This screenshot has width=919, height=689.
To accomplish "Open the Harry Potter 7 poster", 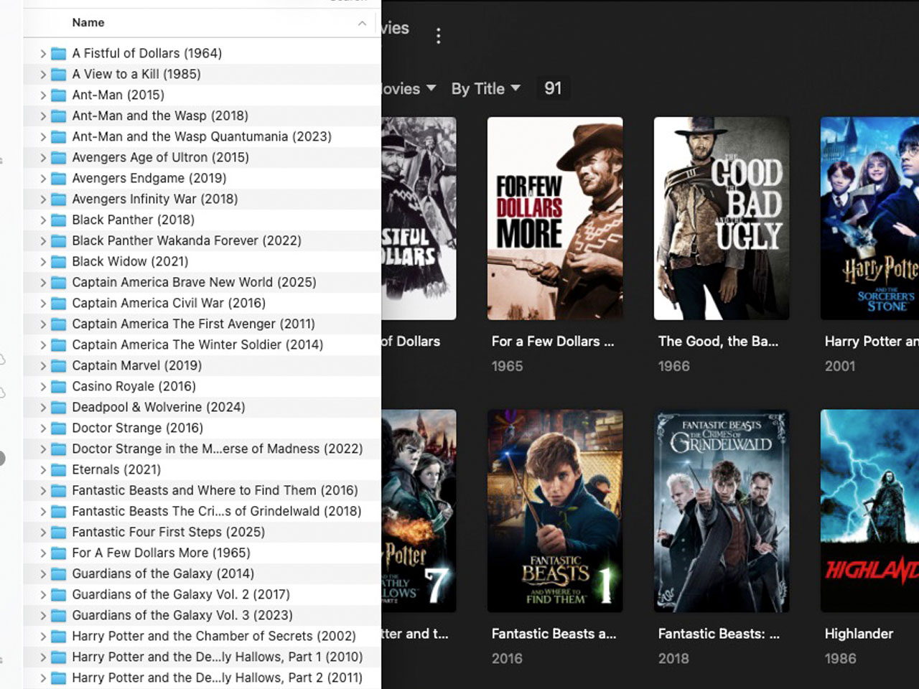I will (x=419, y=511).
